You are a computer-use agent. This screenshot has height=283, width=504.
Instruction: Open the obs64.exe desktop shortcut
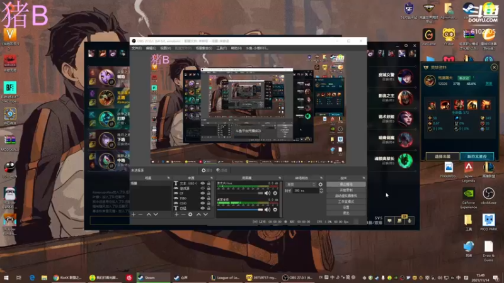tap(489, 196)
